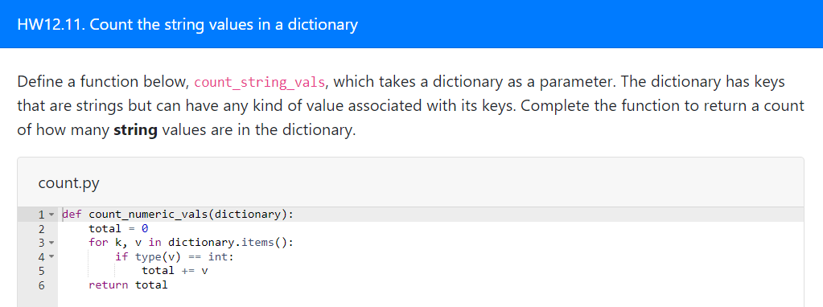Collapse the if block fold arrow on line 4

click(51, 256)
